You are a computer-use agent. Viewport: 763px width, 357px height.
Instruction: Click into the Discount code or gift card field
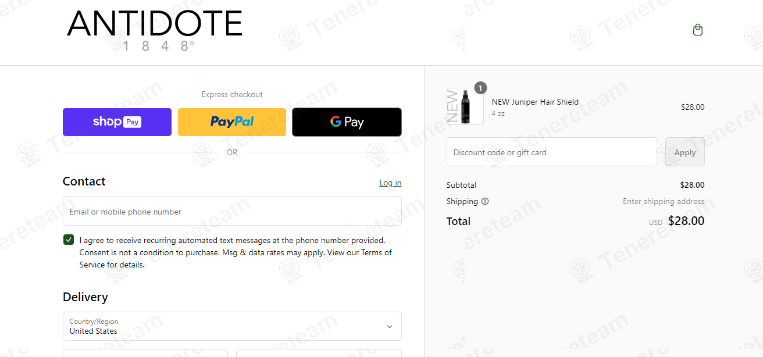coord(552,152)
